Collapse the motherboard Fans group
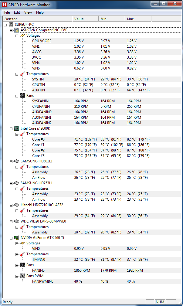183x306 pixels. (x=17, y=96)
